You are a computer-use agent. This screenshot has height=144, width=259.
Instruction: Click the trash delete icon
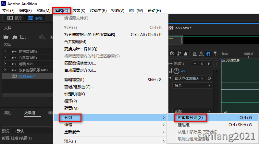click(51, 37)
